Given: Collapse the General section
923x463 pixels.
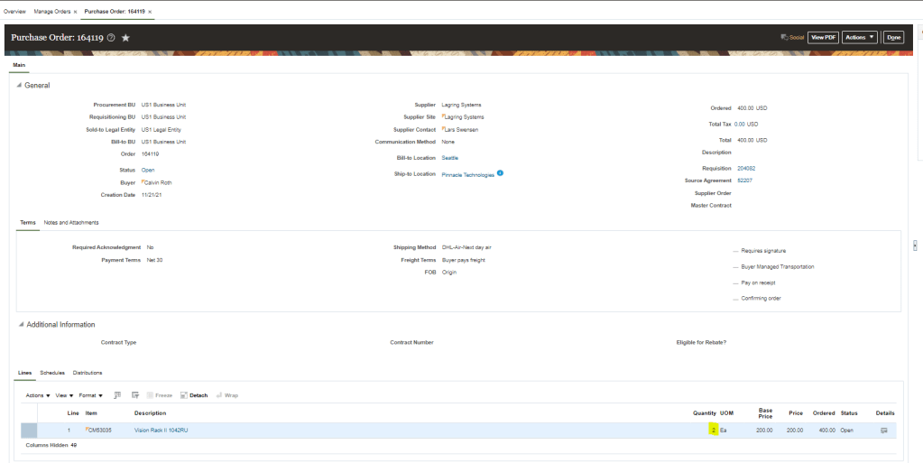Looking at the screenshot, I should point(20,86).
